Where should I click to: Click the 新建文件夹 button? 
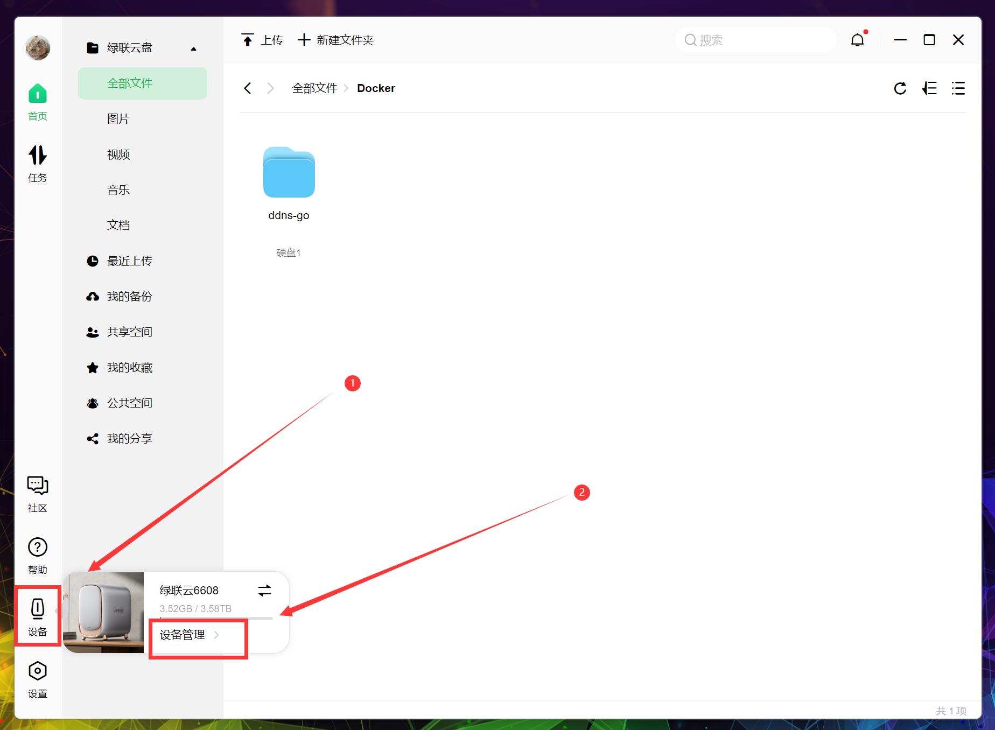335,39
